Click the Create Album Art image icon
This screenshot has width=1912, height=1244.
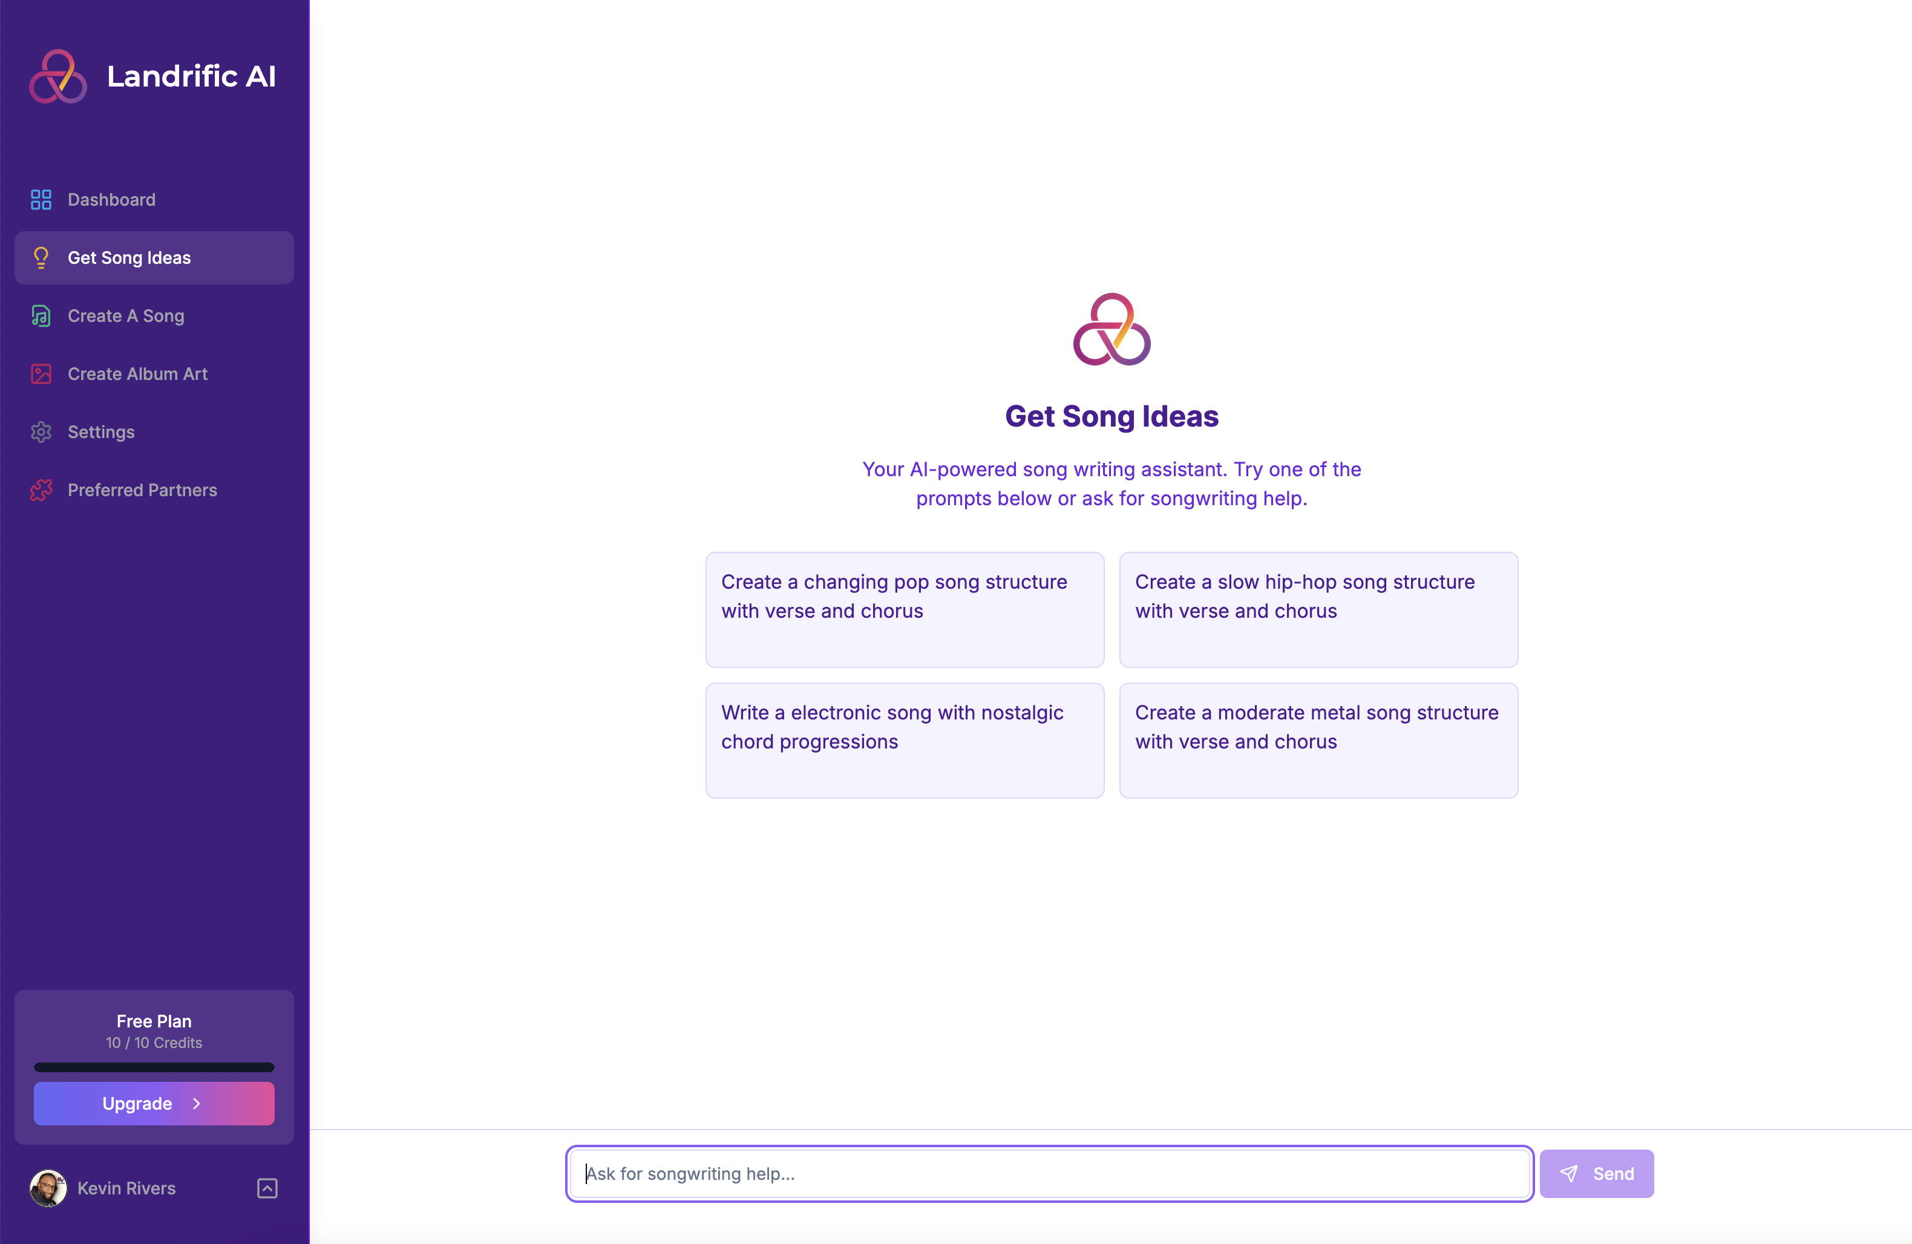(x=41, y=373)
